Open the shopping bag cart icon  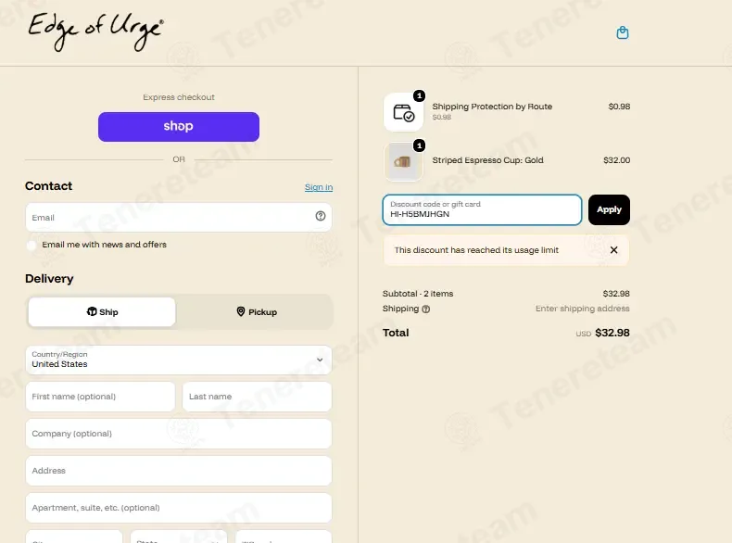[623, 32]
